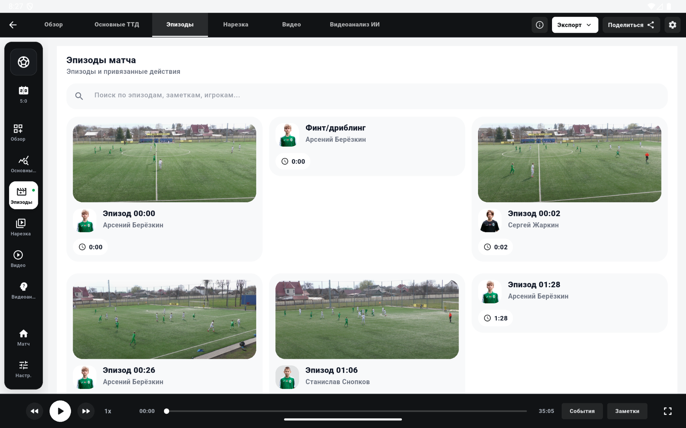Image resolution: width=686 pixels, height=428 pixels.
Task: Click the 0:02 timestamp chip
Action: click(495, 247)
